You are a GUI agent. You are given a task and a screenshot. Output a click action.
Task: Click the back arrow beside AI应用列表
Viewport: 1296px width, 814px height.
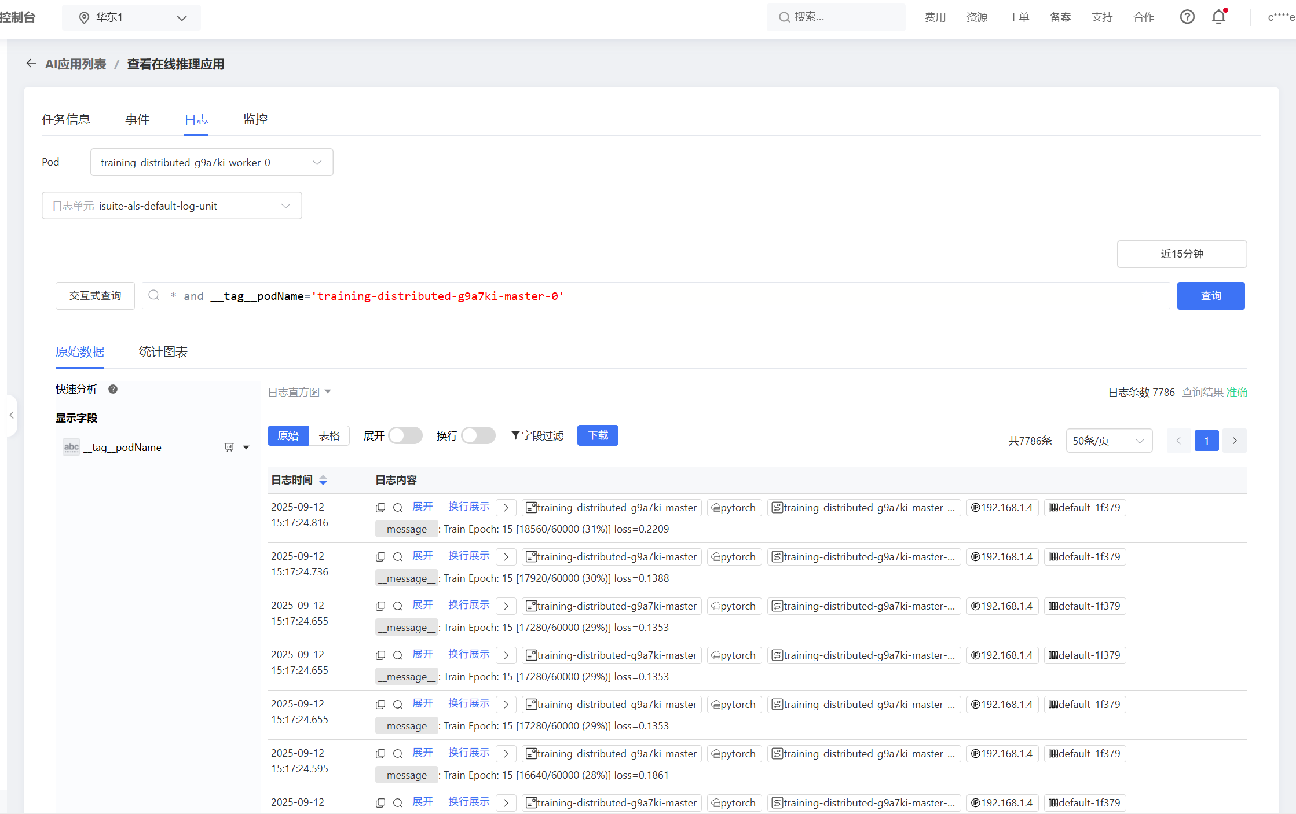pos(31,64)
